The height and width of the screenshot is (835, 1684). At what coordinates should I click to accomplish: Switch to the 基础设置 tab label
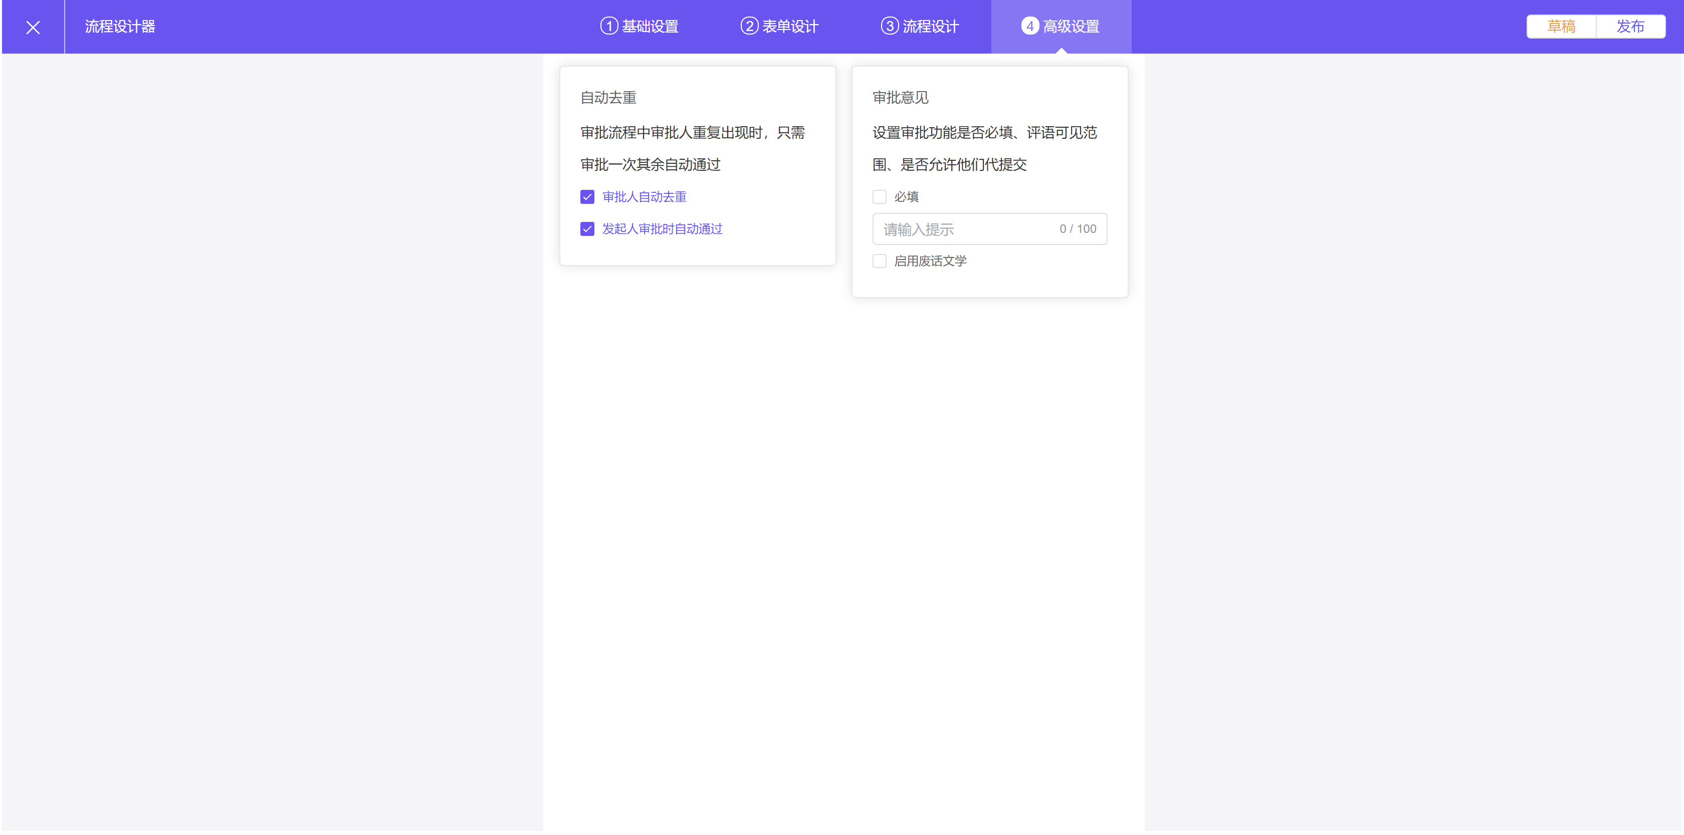coord(650,27)
